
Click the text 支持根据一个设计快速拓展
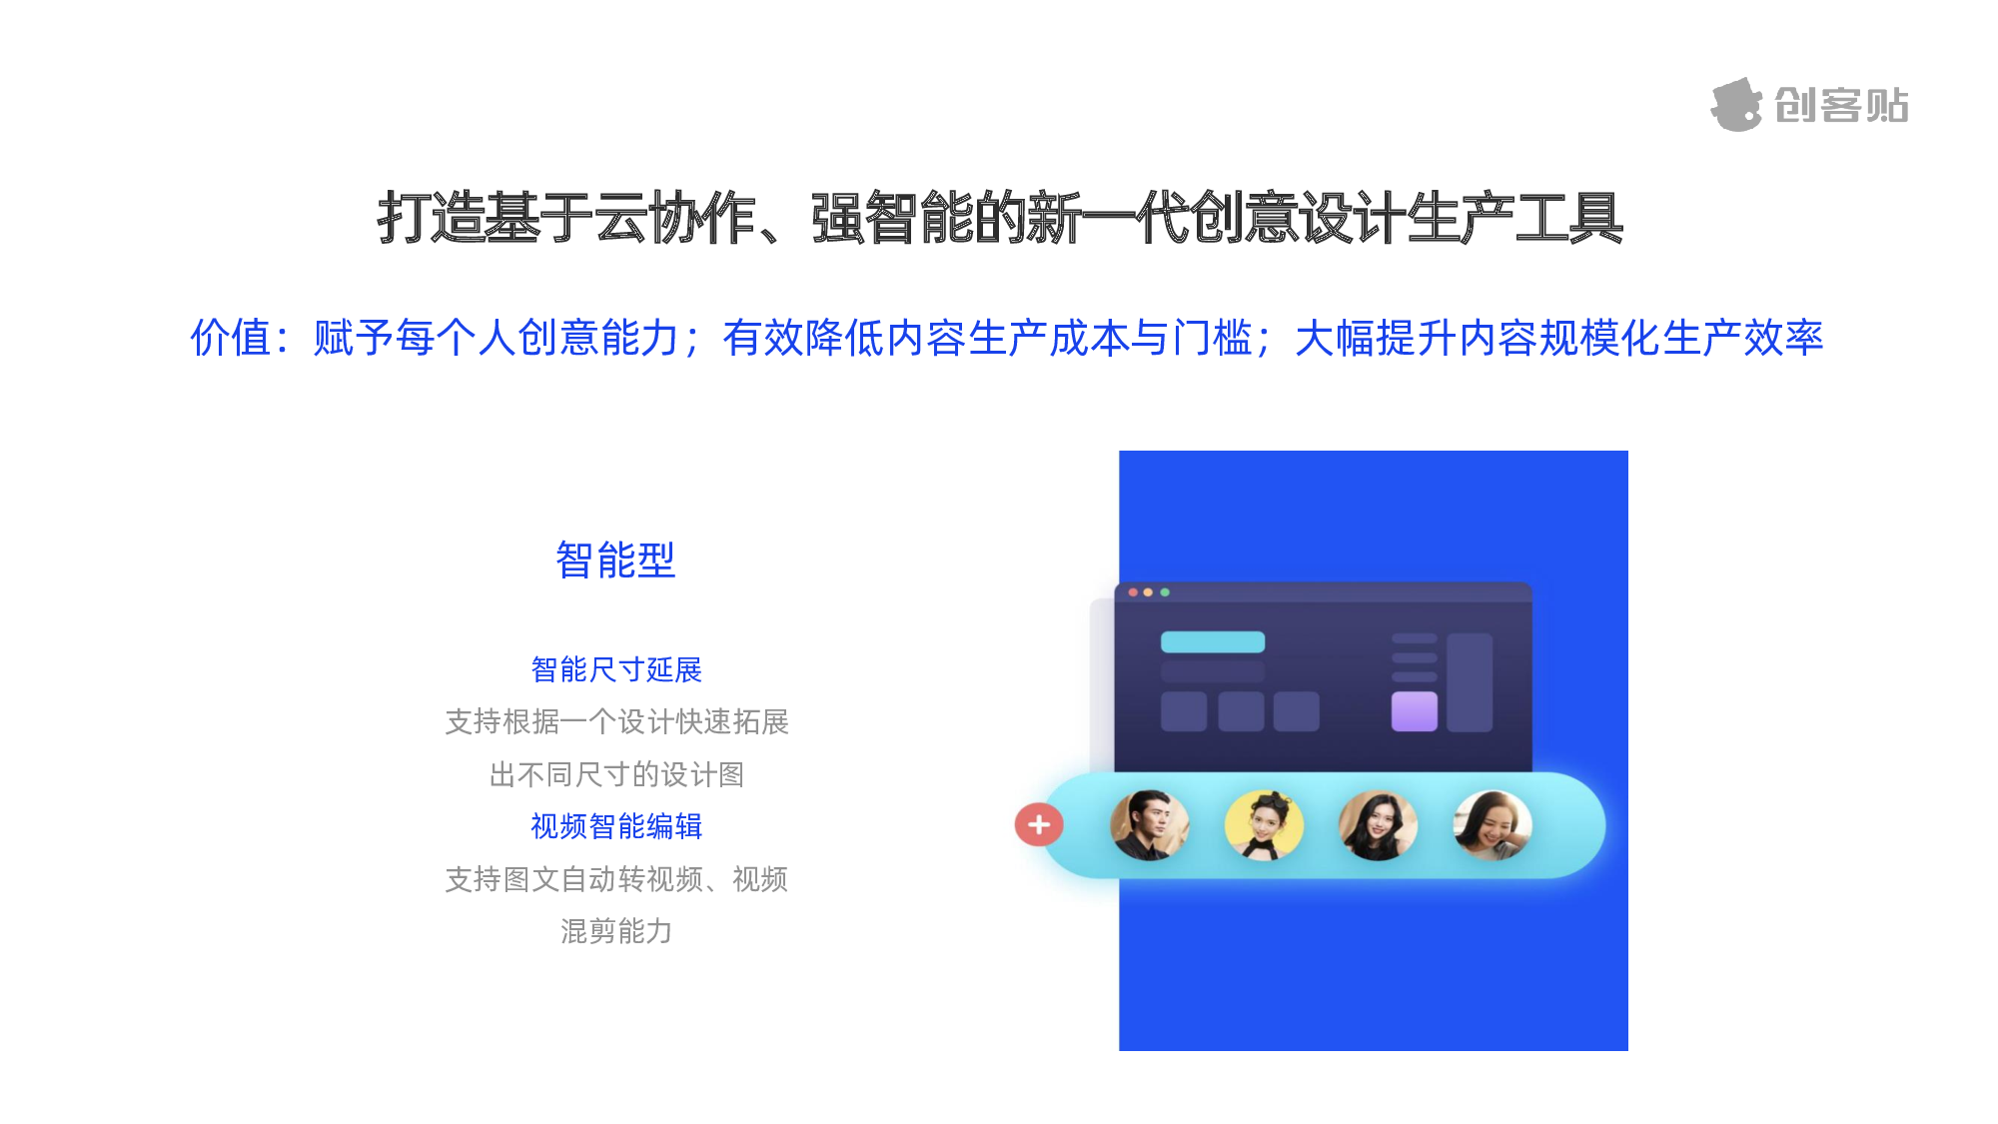click(x=616, y=721)
